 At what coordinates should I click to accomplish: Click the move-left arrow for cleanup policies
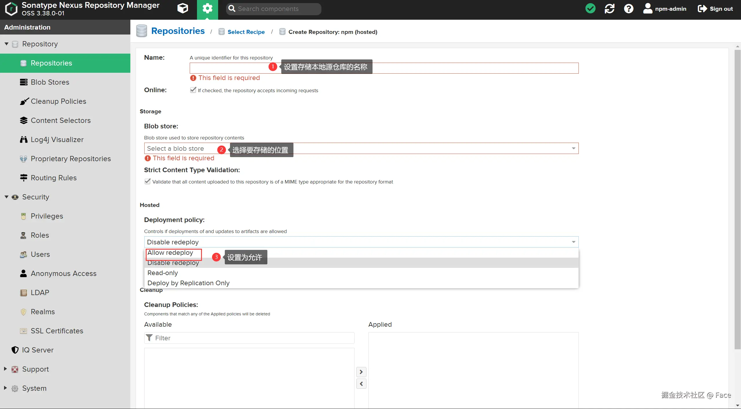pyautogui.click(x=361, y=384)
